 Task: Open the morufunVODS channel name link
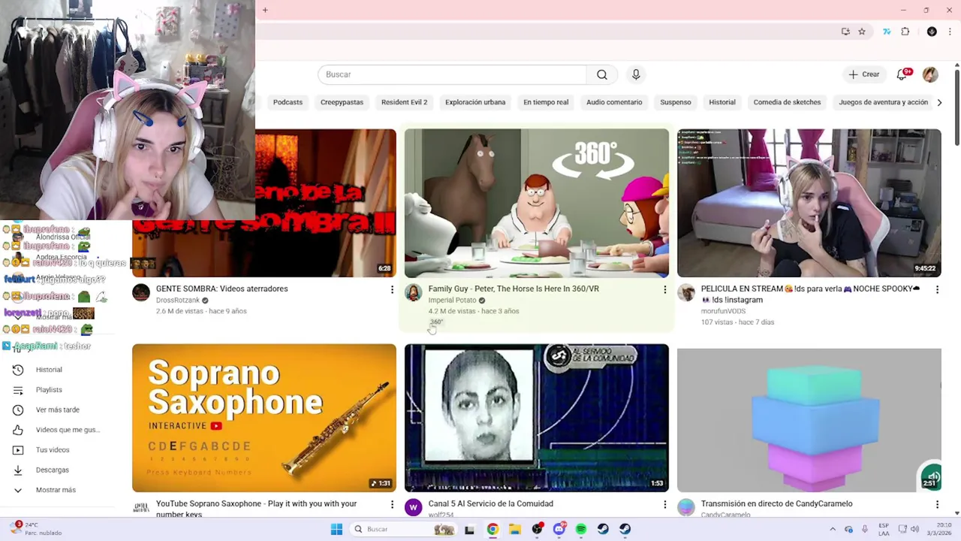[723, 311]
